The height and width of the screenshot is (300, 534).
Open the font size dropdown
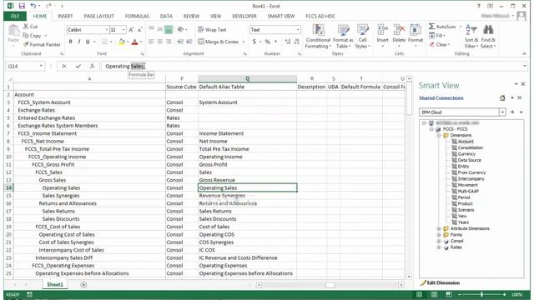tap(123, 30)
